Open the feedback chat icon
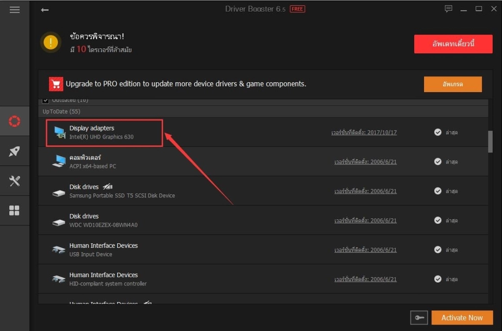Screen dimensions: 502x331 [x=448, y=9]
